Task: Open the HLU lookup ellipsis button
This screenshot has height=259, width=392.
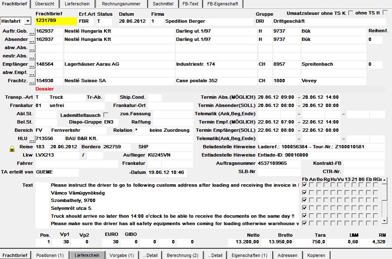Action: click(32, 139)
